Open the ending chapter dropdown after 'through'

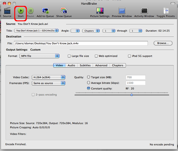point(136,31)
